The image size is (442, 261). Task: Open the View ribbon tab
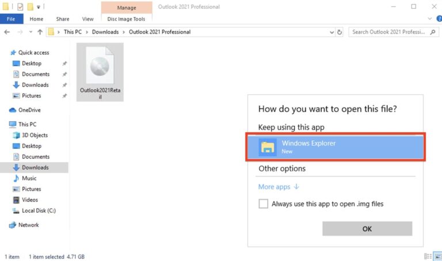tap(87, 19)
